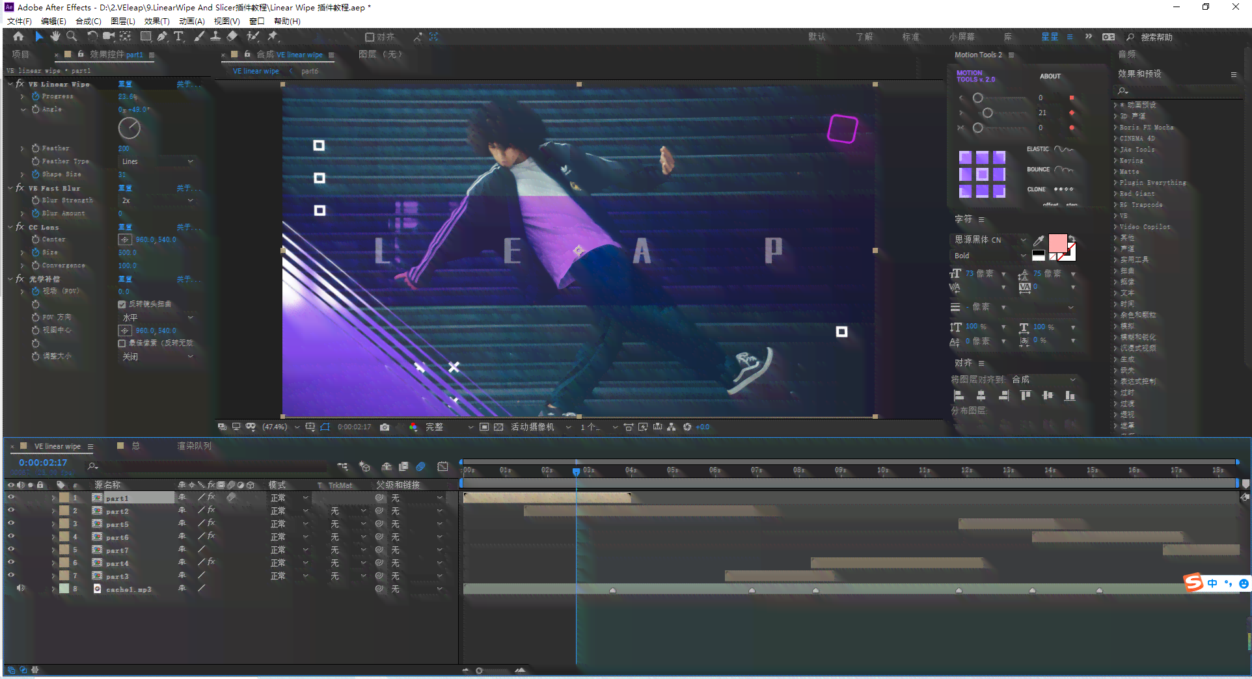Screen dimensions: 1252x679
Task: Click the Angle dial control
Action: 129,128
